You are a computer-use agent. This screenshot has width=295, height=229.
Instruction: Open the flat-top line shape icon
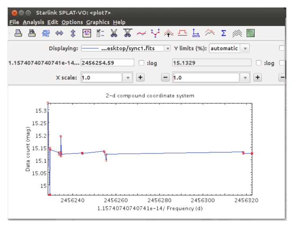point(182,33)
